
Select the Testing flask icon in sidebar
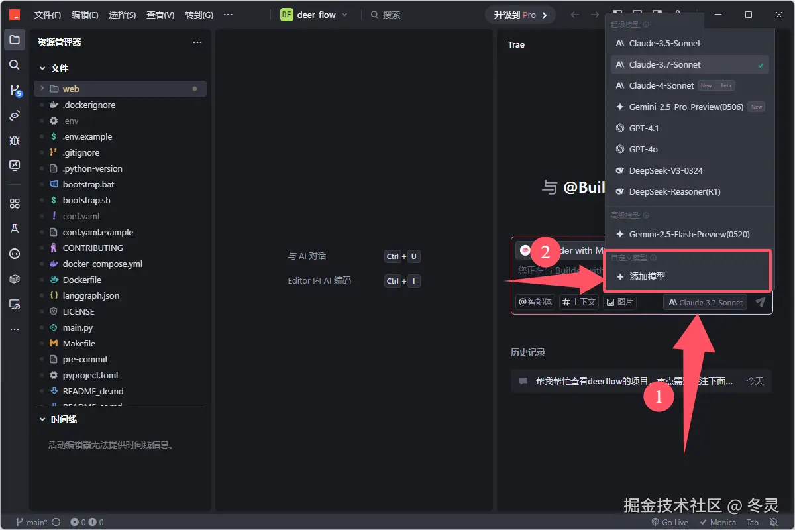[15, 228]
